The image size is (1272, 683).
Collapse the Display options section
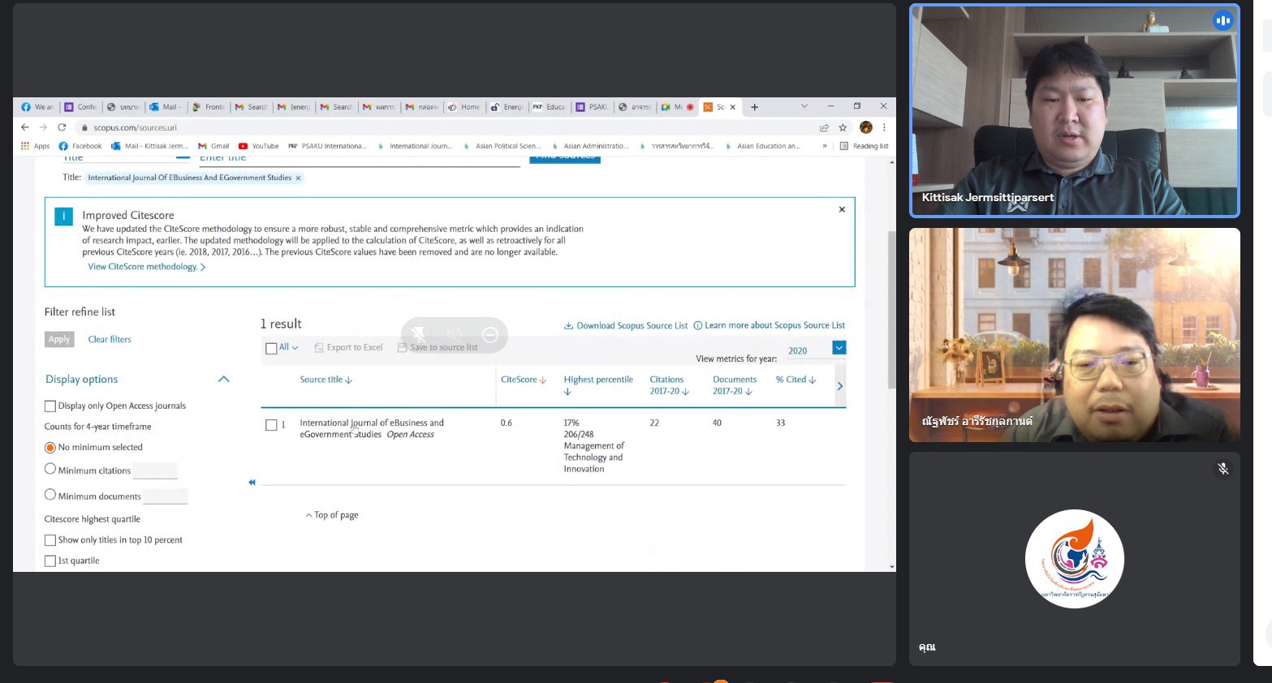click(224, 380)
